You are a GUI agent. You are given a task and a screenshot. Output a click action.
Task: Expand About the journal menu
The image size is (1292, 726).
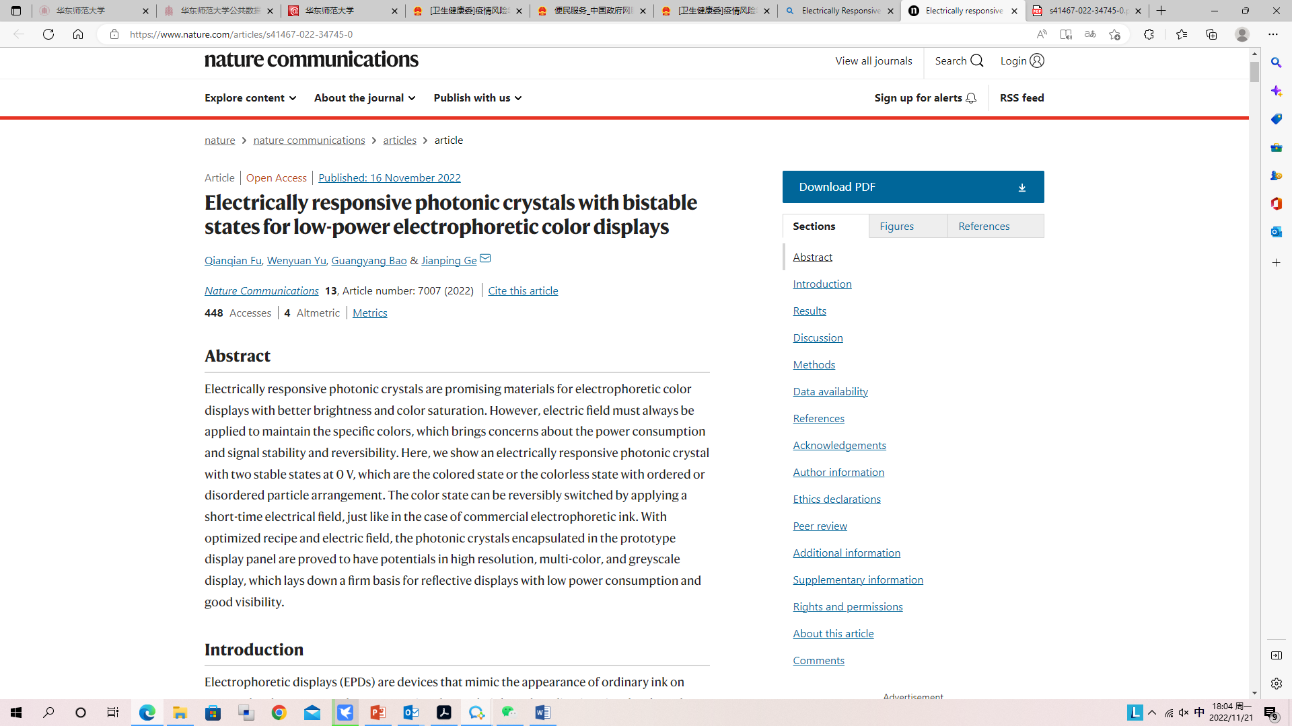tap(365, 98)
